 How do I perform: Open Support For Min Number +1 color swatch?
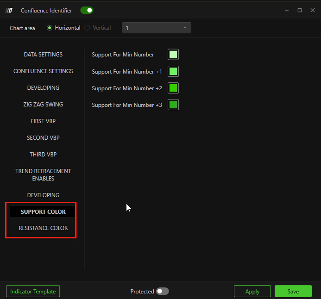pos(173,71)
